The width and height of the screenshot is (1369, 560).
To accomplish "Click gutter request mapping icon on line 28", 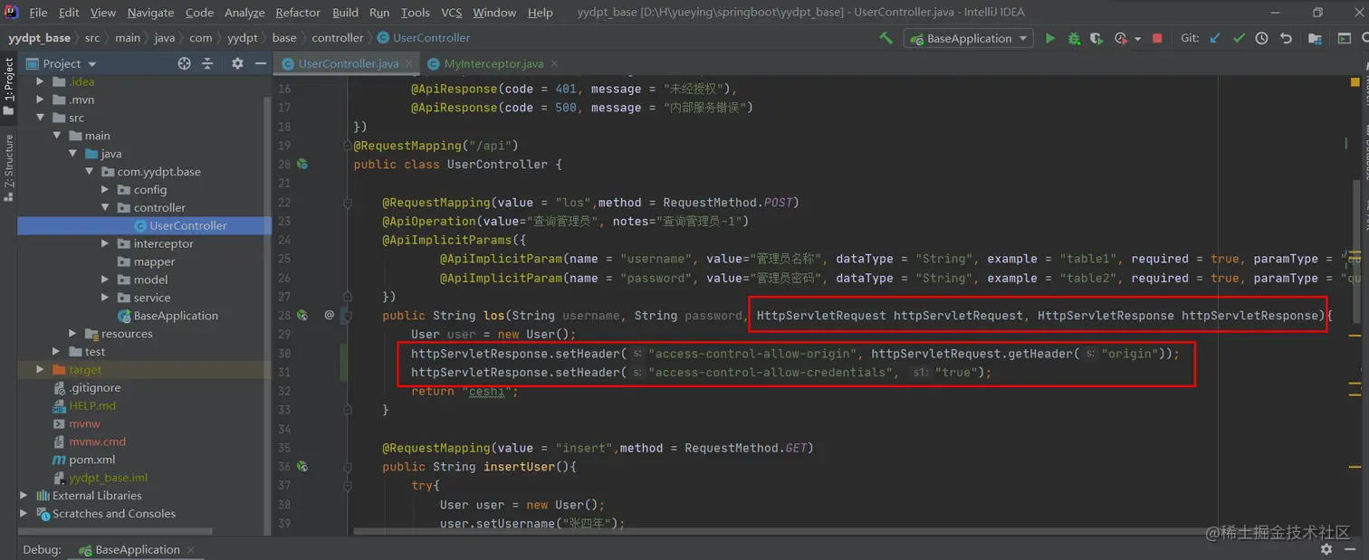I will (x=302, y=316).
